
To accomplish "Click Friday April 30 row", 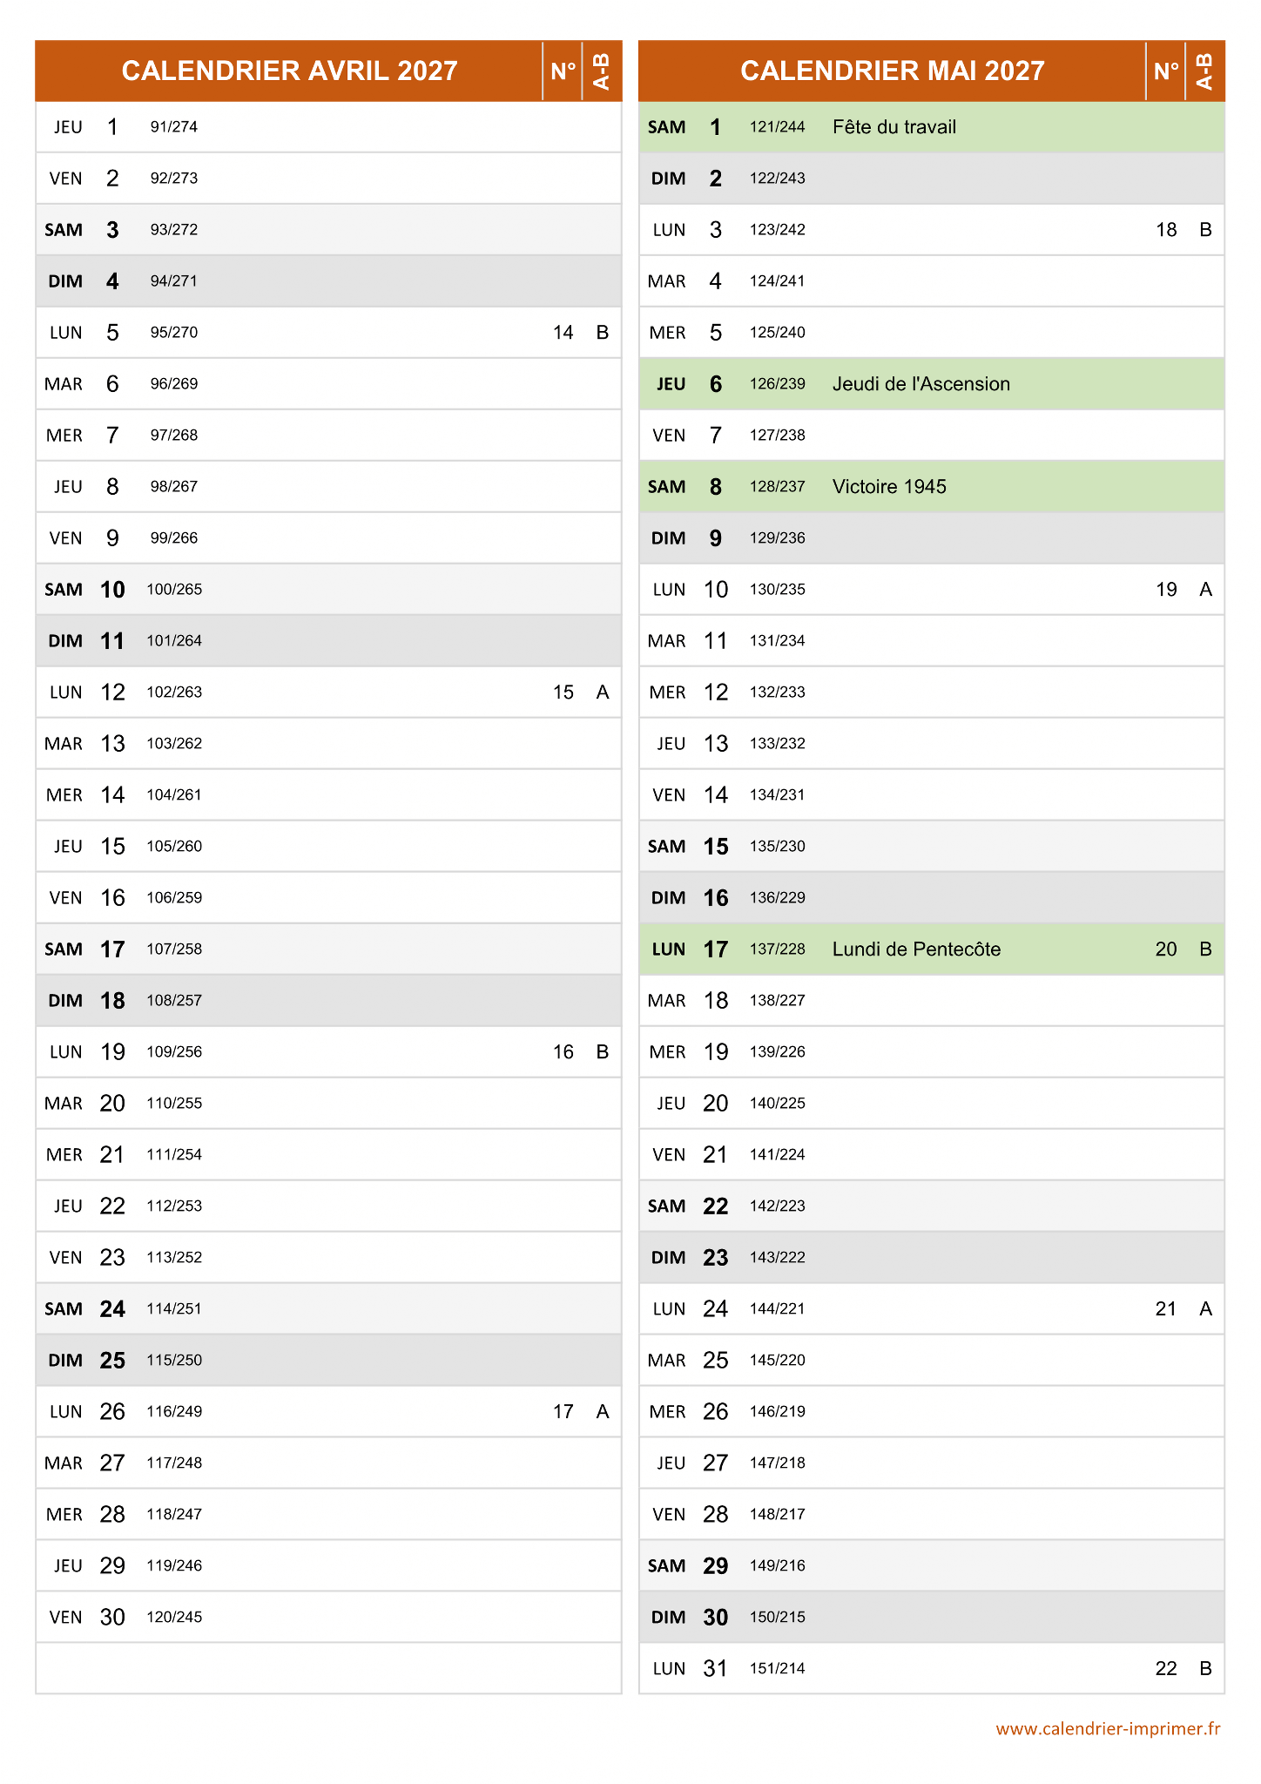I will point(328,1618).
